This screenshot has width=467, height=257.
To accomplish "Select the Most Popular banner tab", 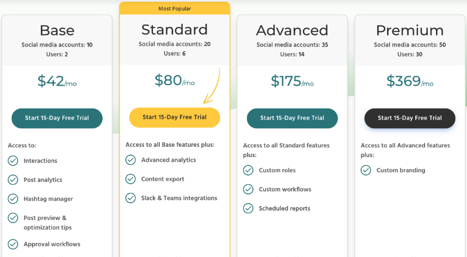I will pos(175,9).
